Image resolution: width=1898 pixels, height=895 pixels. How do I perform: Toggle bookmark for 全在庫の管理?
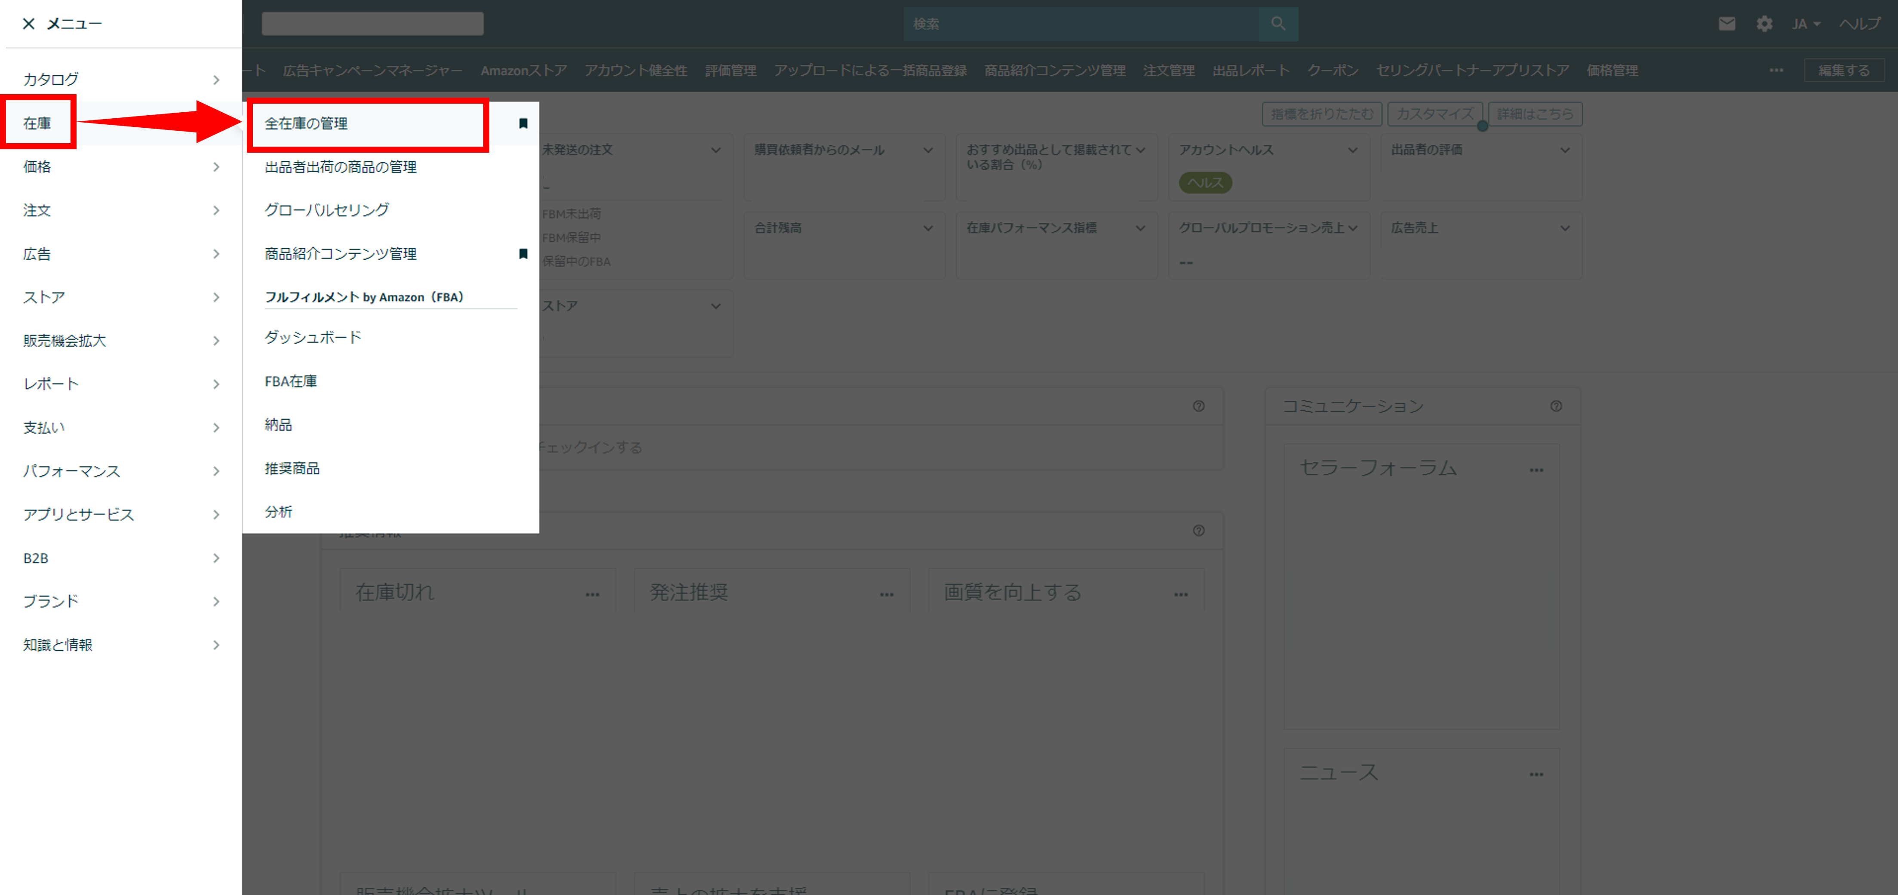[x=523, y=123]
